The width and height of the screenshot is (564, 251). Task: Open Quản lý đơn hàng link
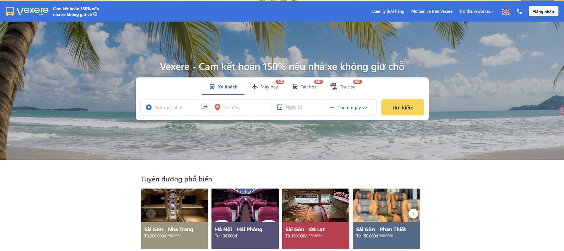pyautogui.click(x=388, y=11)
